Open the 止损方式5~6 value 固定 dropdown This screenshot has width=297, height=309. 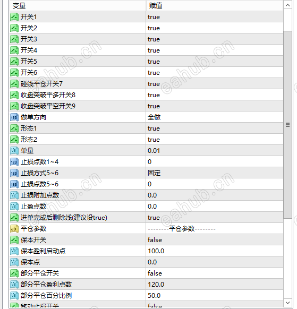tap(215, 173)
